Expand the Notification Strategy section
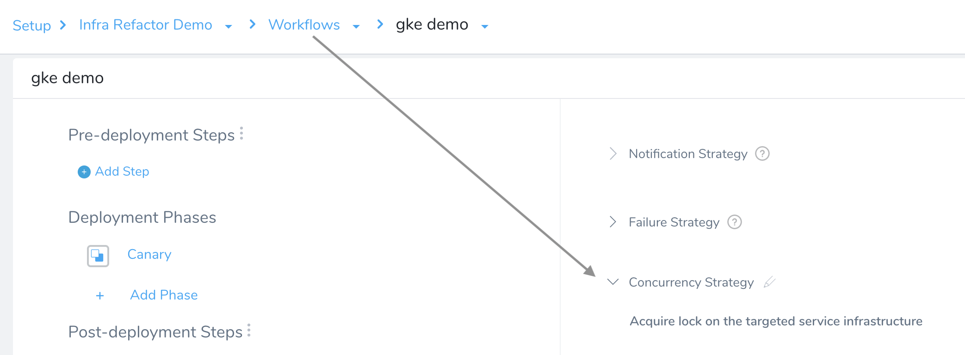Viewport: 965px width, 355px height. tap(613, 153)
